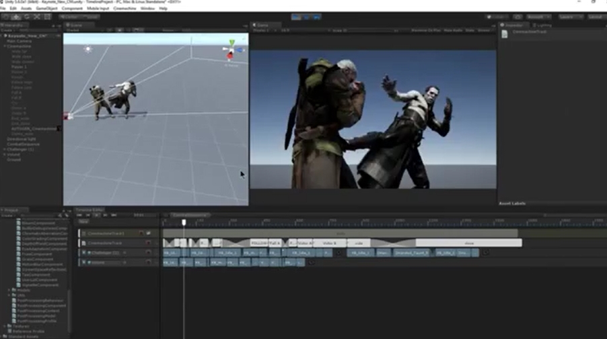Image resolution: width=607 pixels, height=339 pixels.
Task: Open the File menu
Action: (3, 8)
